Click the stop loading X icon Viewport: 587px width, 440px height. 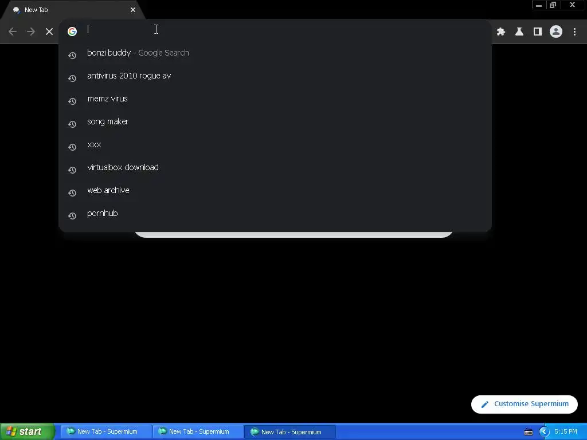click(49, 32)
